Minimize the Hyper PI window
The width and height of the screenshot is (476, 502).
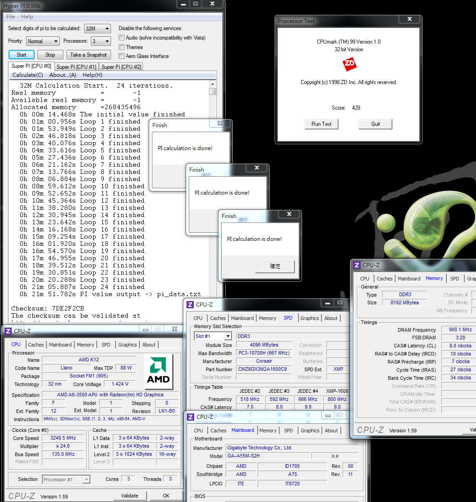pyautogui.click(x=183, y=4)
